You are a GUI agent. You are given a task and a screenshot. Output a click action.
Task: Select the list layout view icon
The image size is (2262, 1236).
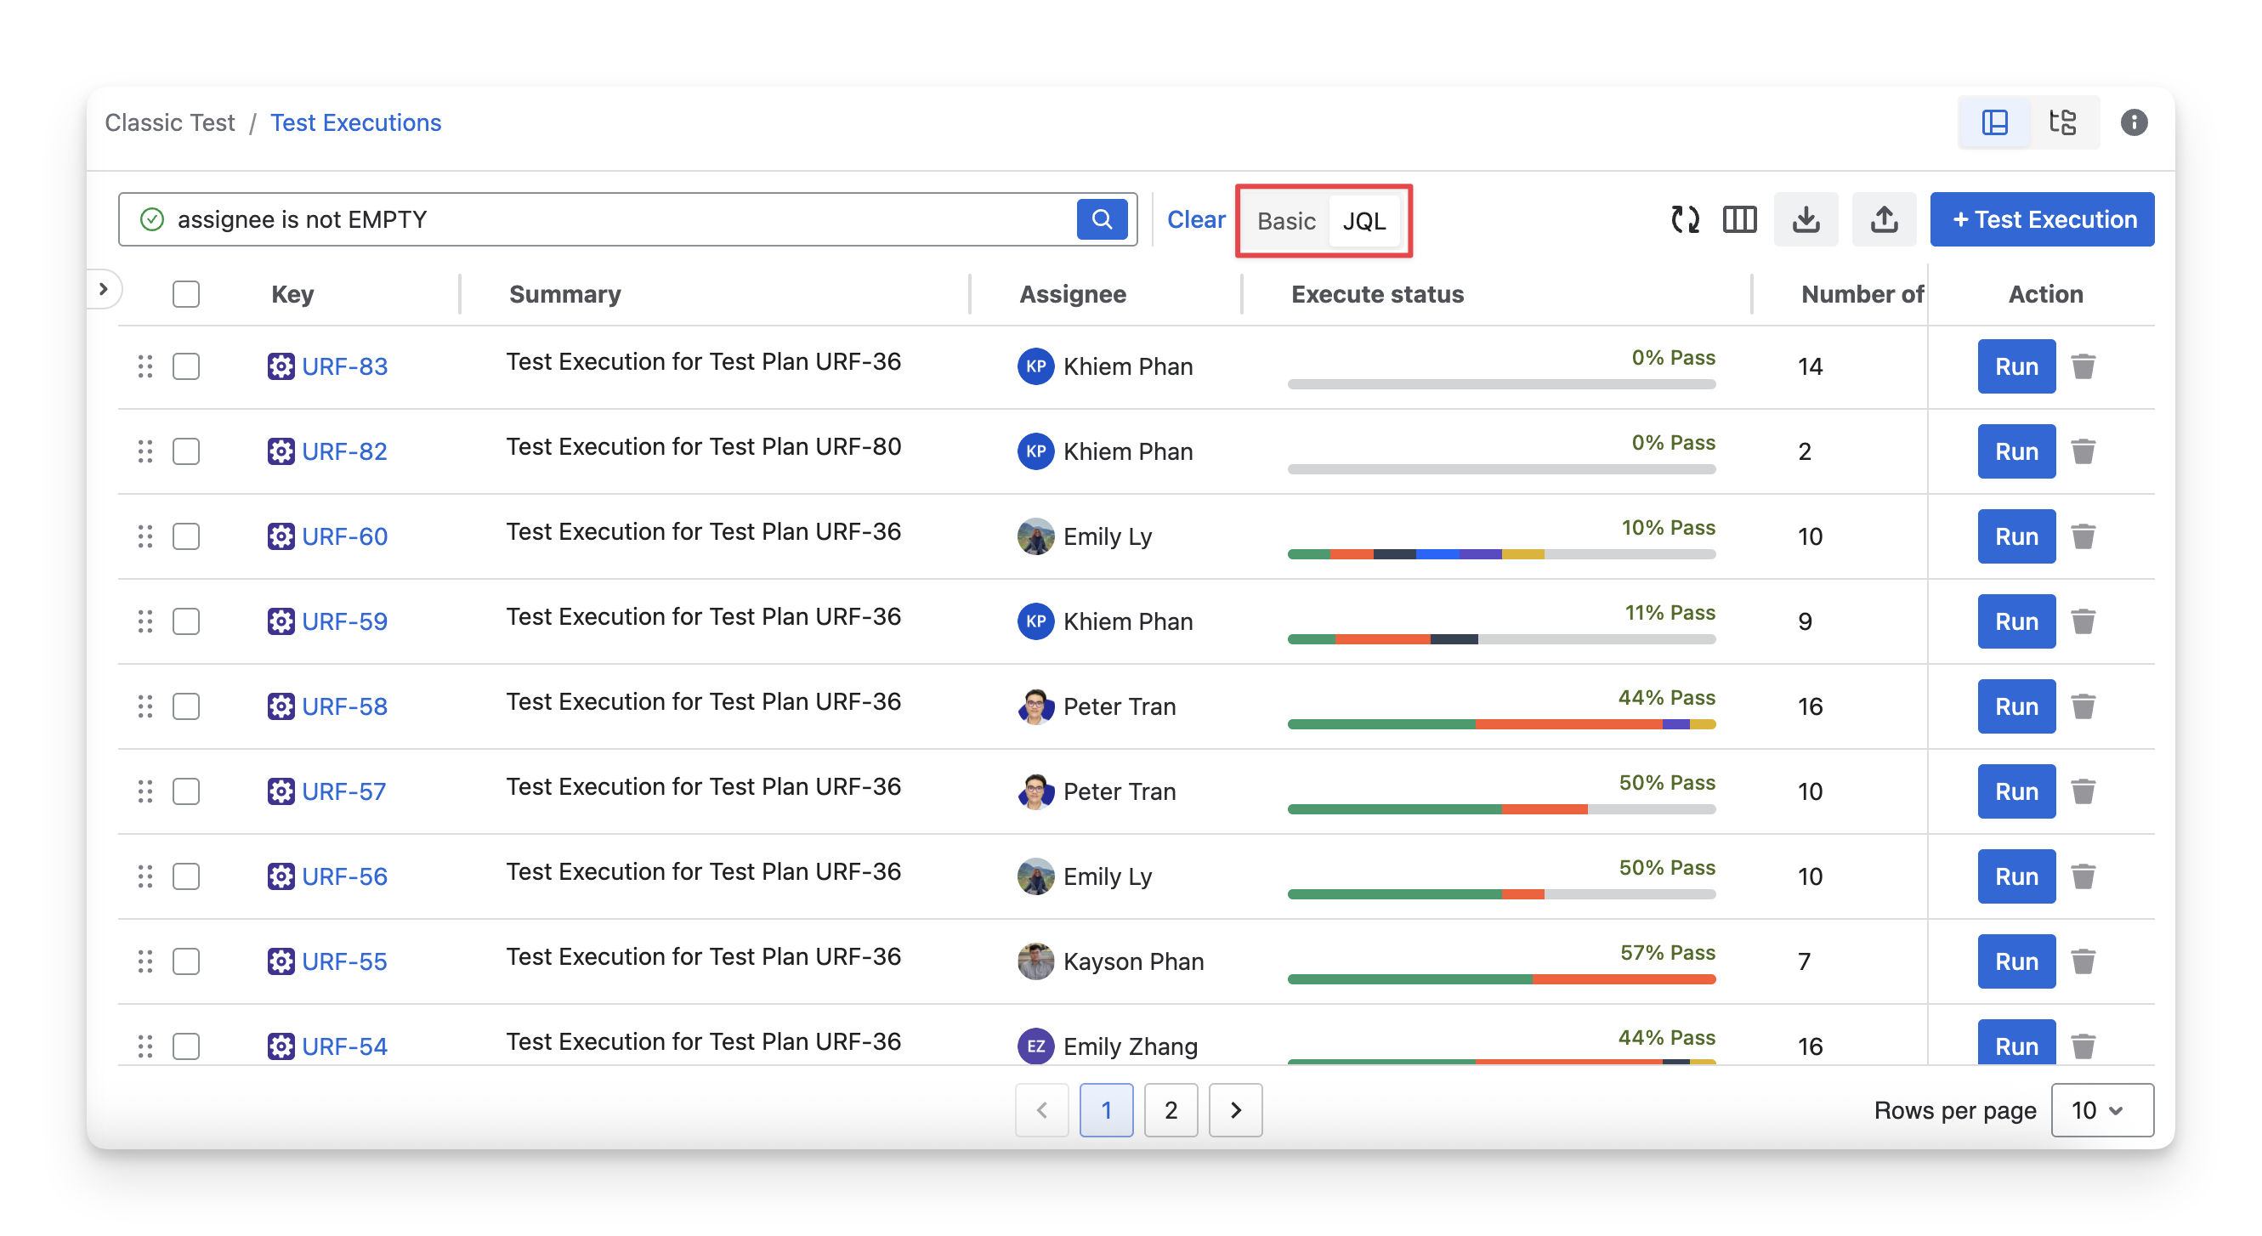coord(1994,122)
